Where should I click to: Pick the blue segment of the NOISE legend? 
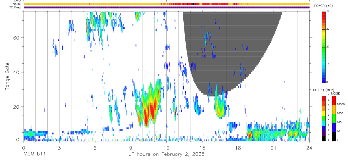pos(334,127)
